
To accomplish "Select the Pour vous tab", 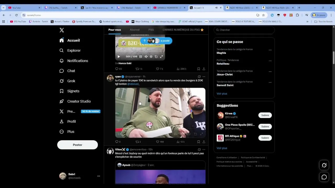I will click(x=115, y=30).
